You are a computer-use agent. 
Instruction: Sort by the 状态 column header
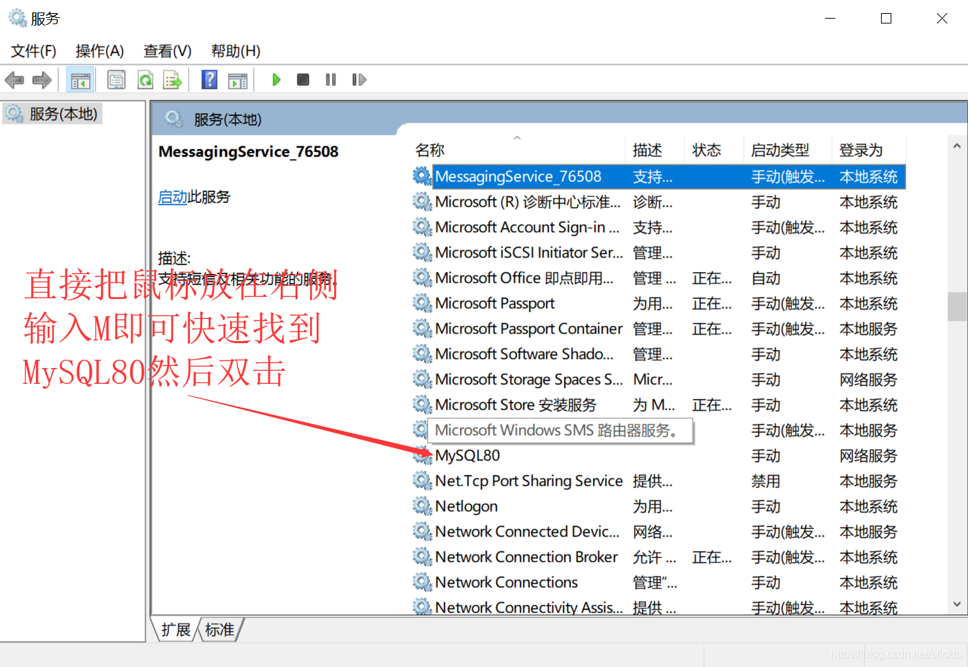pos(715,151)
